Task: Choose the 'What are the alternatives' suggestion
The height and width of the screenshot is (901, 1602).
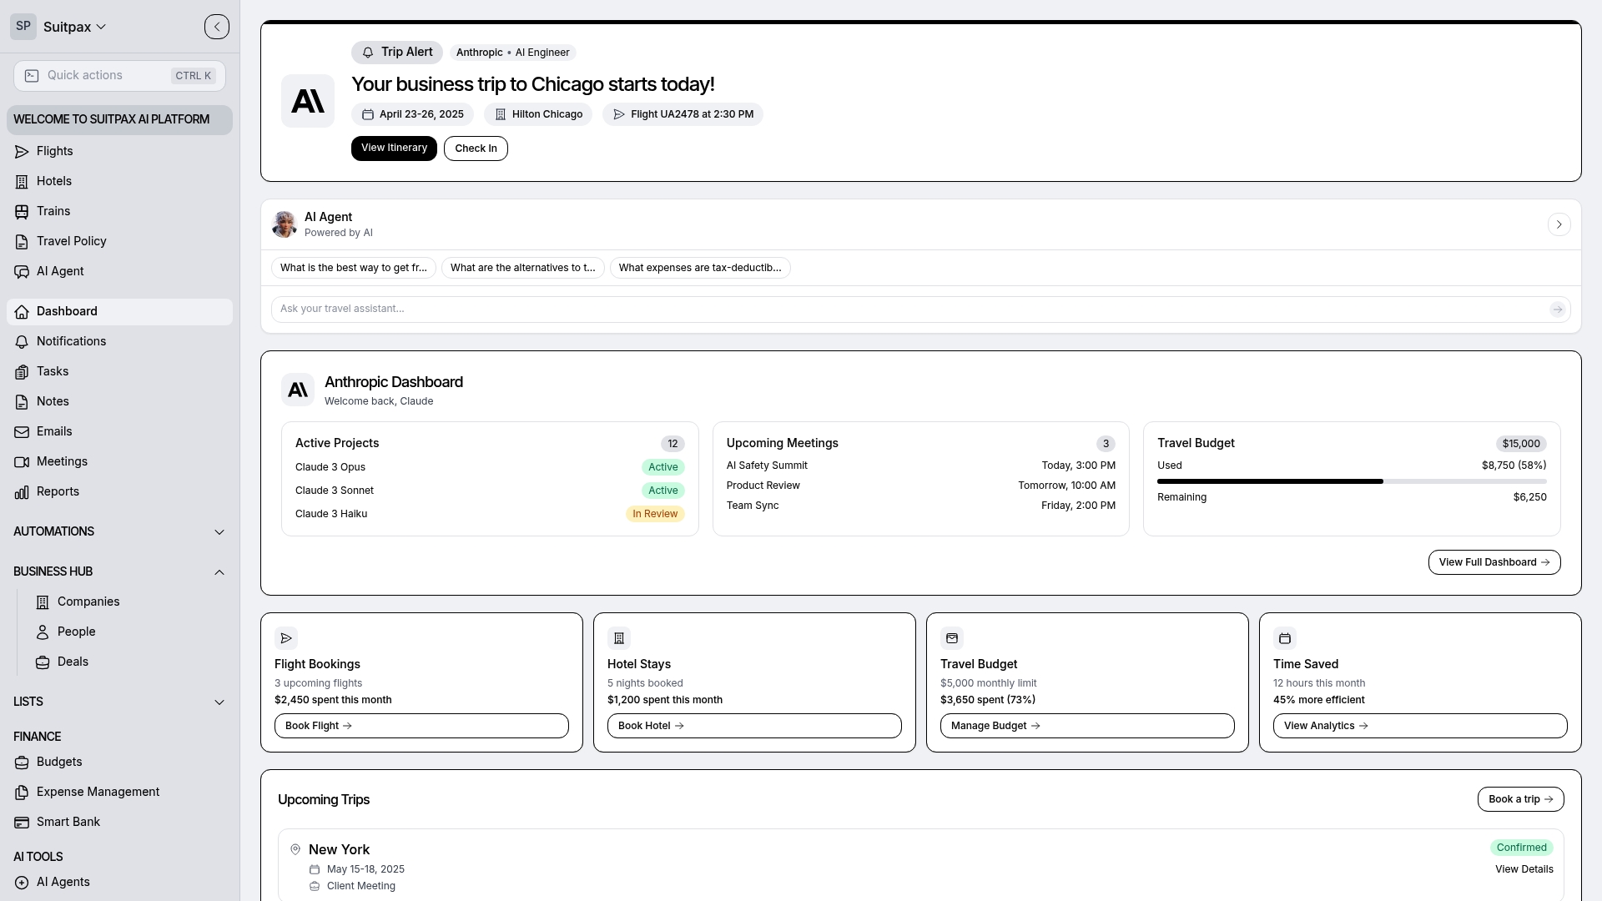Action: pos(522,268)
